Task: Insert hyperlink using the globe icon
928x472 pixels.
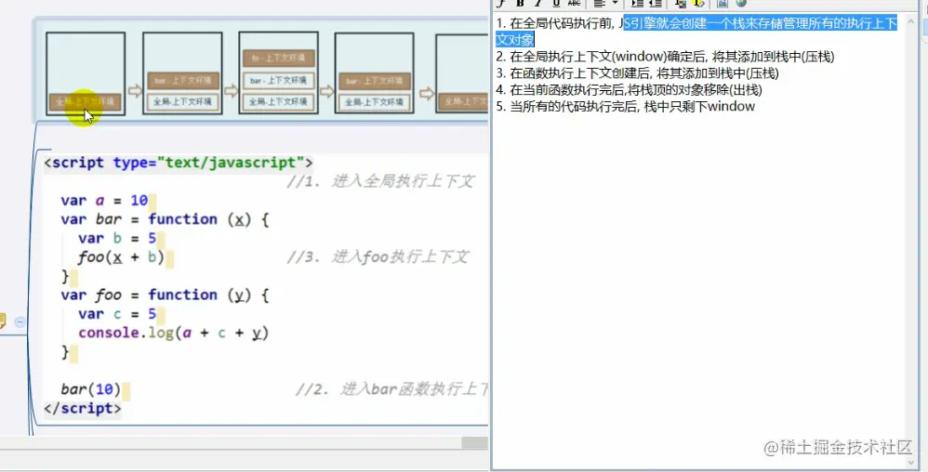Action: [x=741, y=4]
